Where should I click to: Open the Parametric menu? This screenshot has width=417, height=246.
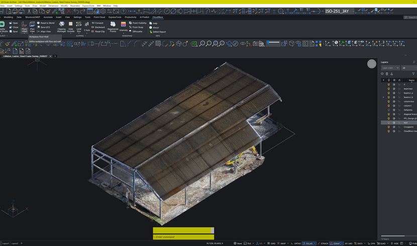(x=75, y=6)
